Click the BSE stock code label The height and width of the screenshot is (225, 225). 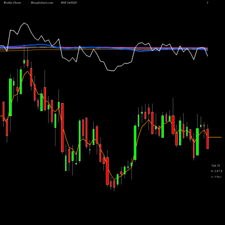point(69,3)
